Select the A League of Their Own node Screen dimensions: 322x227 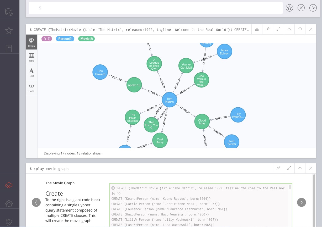tap(154, 64)
